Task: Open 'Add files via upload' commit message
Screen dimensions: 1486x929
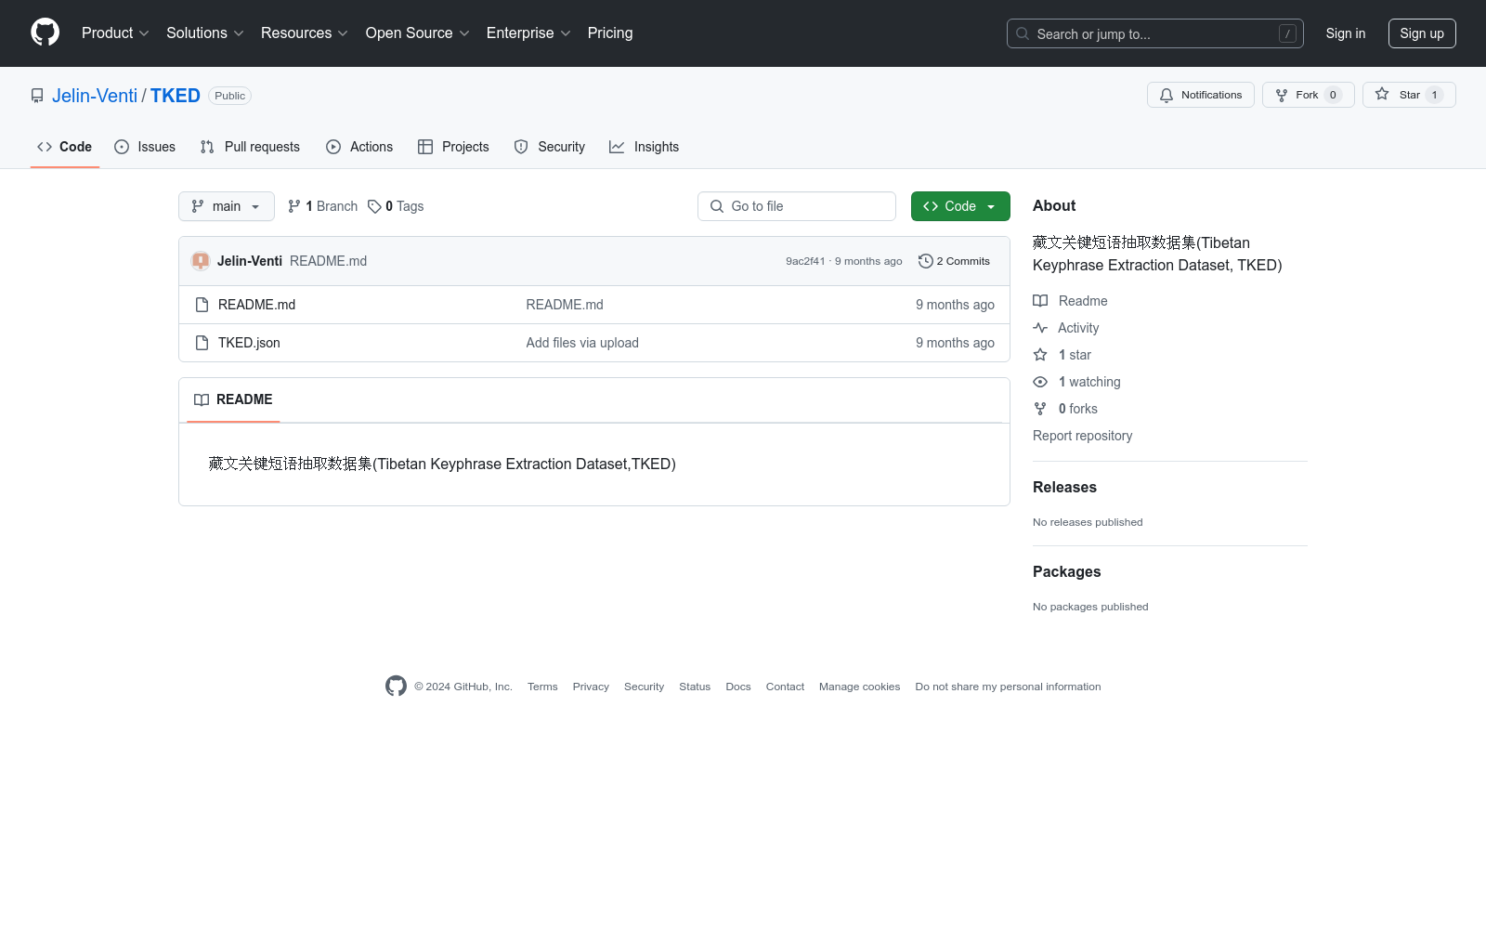Action: 582,343
